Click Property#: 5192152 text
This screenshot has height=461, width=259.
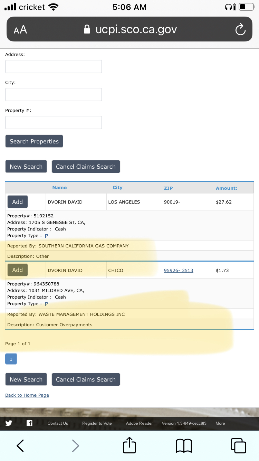pyautogui.click(x=30, y=216)
